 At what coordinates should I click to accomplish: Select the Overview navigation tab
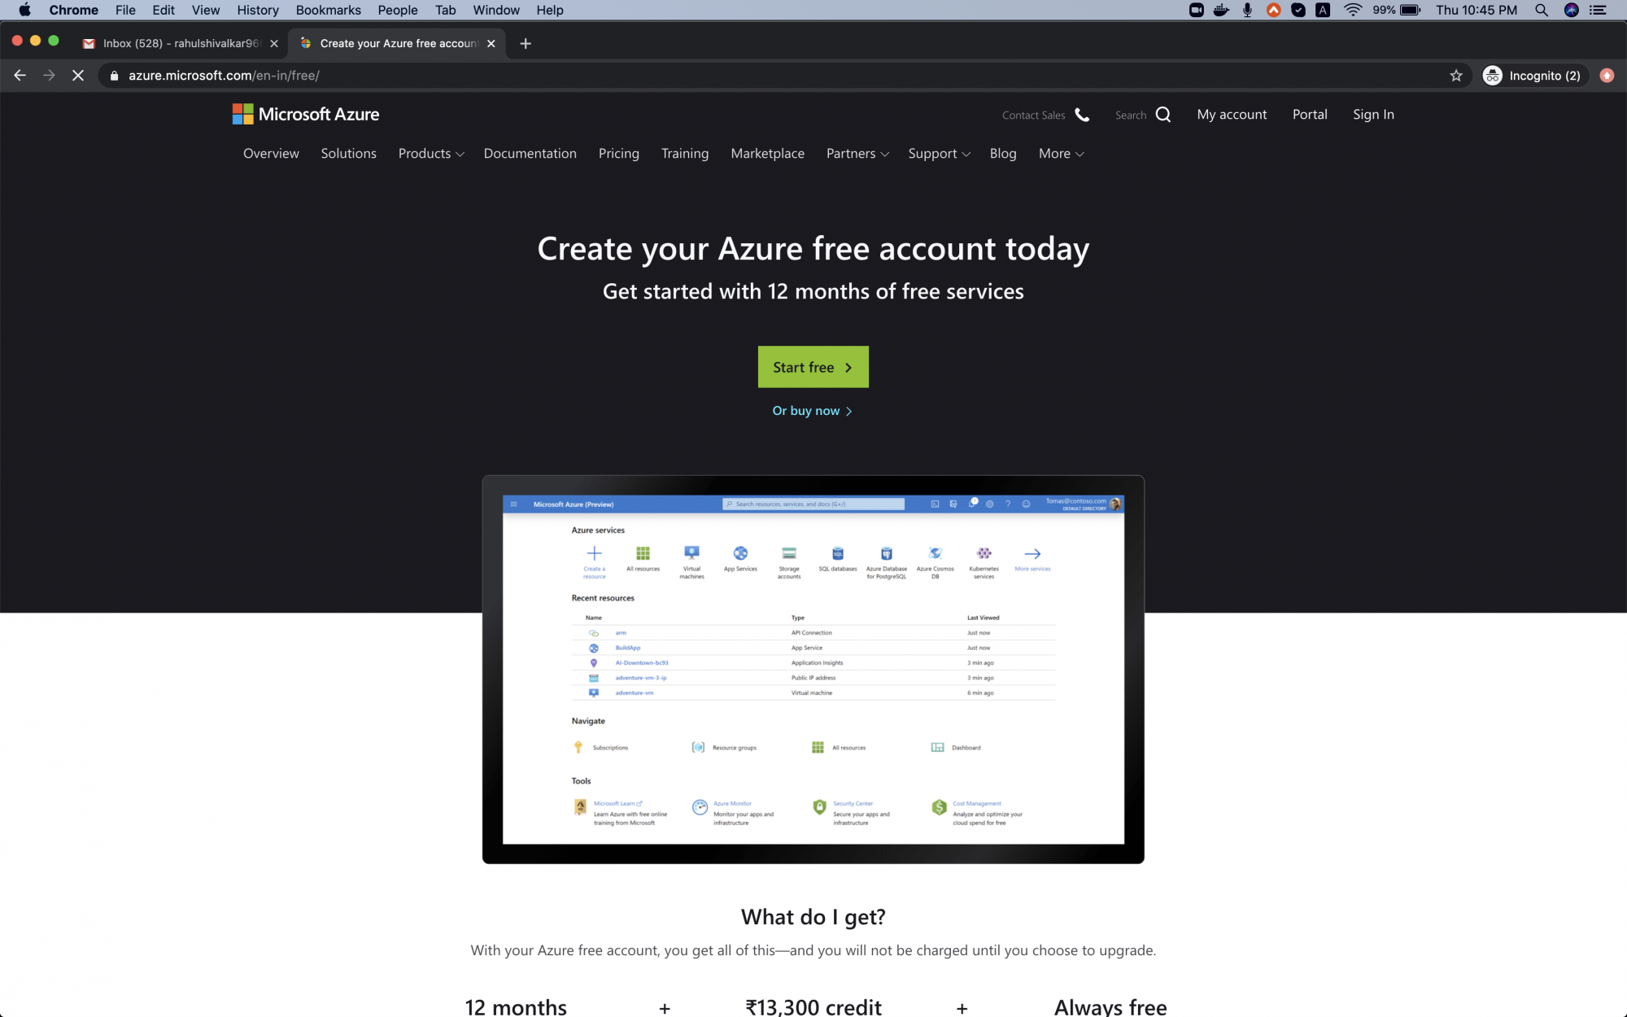tap(271, 152)
